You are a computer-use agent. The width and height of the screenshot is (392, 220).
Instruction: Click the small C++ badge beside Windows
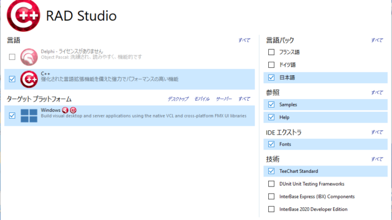click(73, 110)
